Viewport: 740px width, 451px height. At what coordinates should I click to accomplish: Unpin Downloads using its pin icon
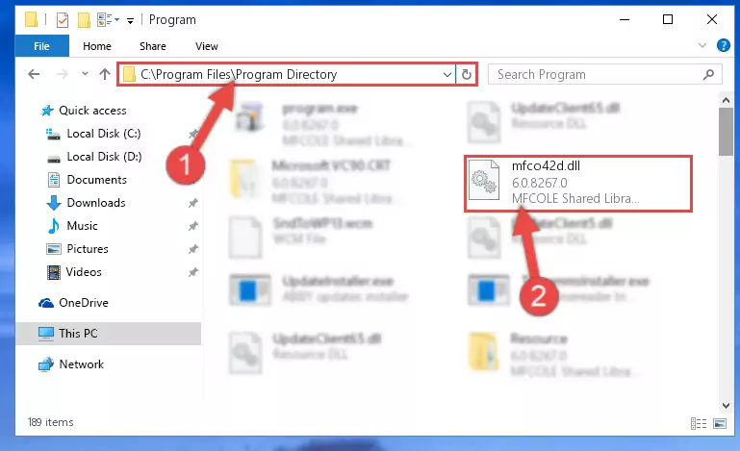(192, 203)
